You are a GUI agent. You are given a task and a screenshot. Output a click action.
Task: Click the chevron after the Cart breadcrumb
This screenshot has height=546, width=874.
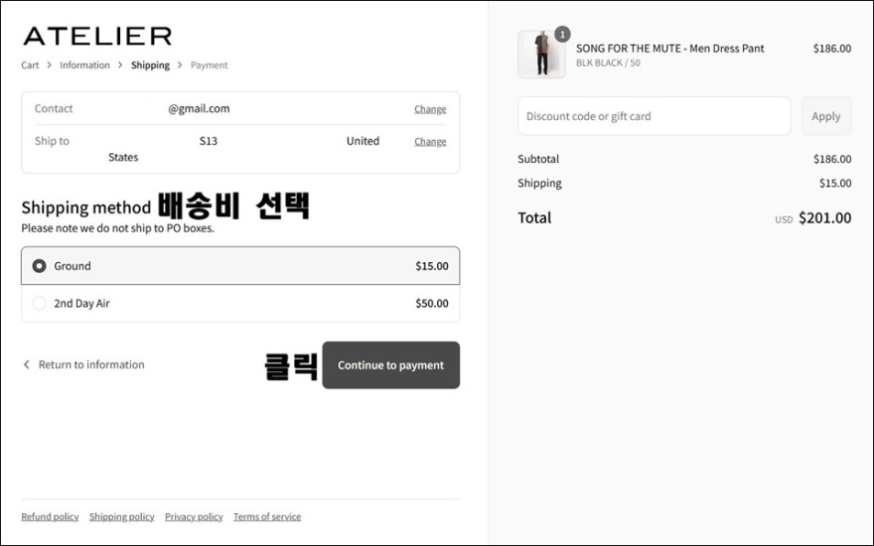(x=49, y=66)
